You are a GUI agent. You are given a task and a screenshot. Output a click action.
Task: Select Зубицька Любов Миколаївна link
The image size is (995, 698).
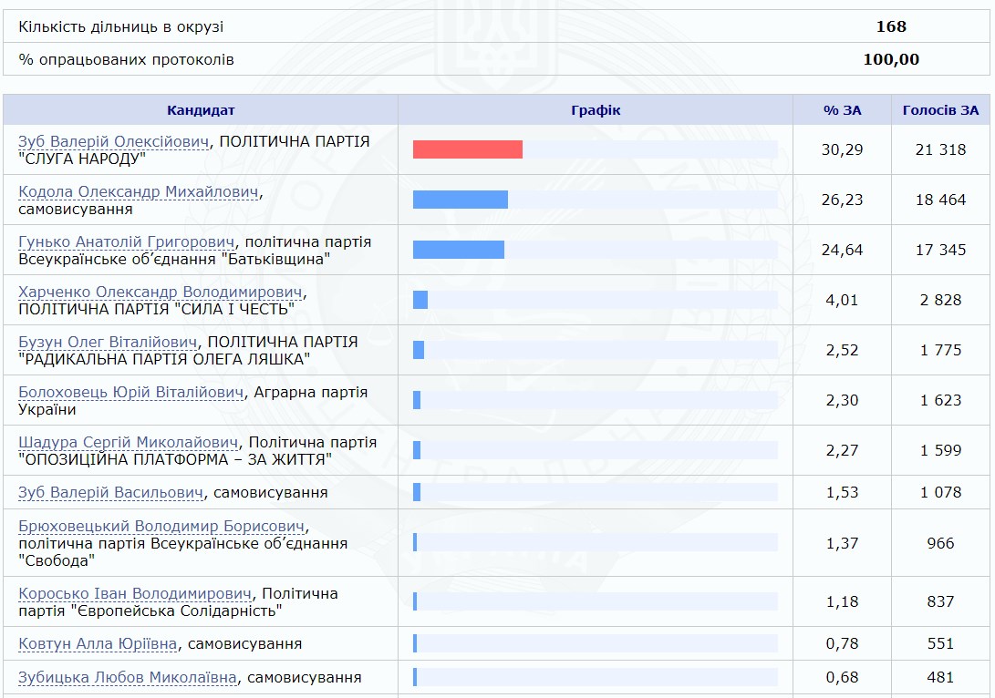(x=128, y=678)
